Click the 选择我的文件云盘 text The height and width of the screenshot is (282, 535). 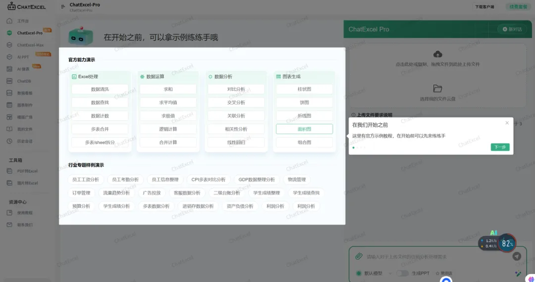click(438, 99)
